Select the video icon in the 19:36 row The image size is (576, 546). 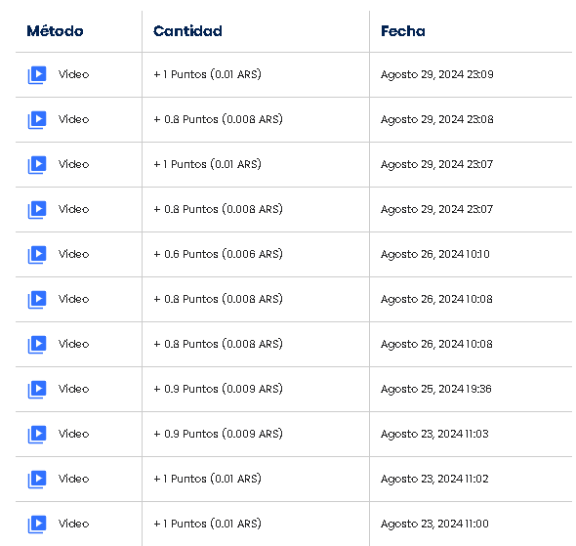pyautogui.click(x=37, y=390)
